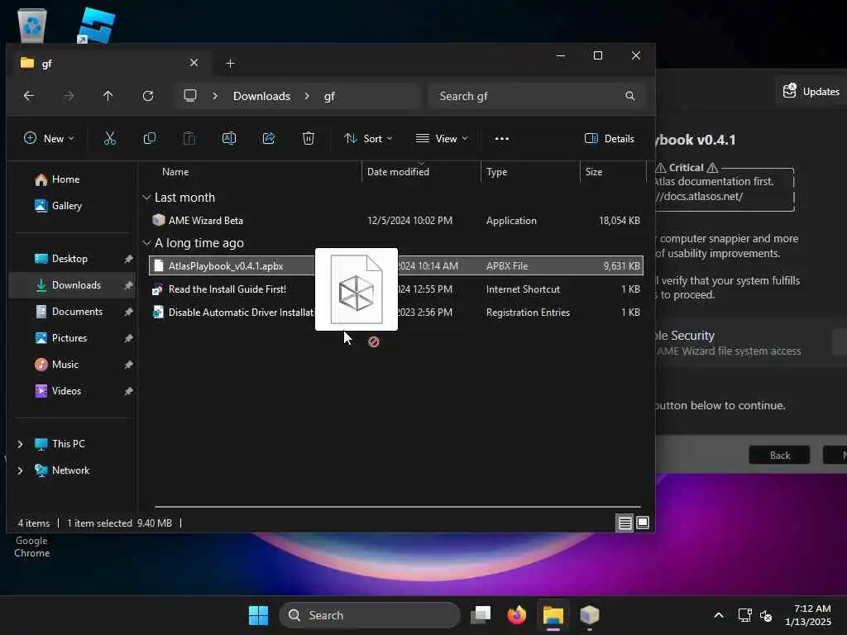This screenshot has height=635, width=847.
Task: Open Desktop in navigation pane
Action: coord(61,259)
